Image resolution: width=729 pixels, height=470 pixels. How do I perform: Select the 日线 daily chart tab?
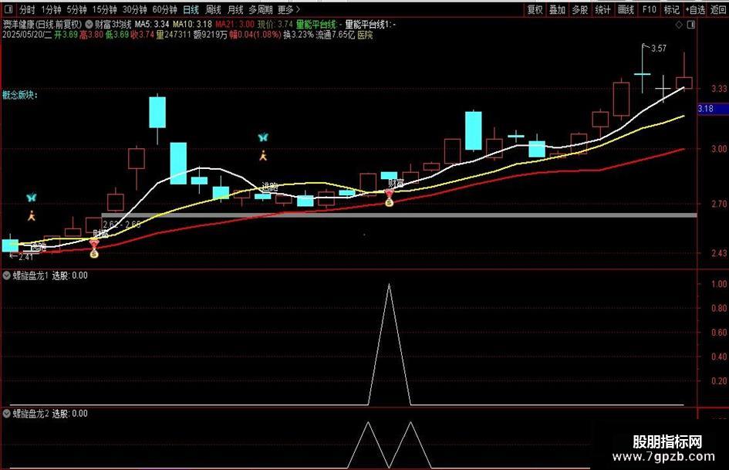point(191,9)
